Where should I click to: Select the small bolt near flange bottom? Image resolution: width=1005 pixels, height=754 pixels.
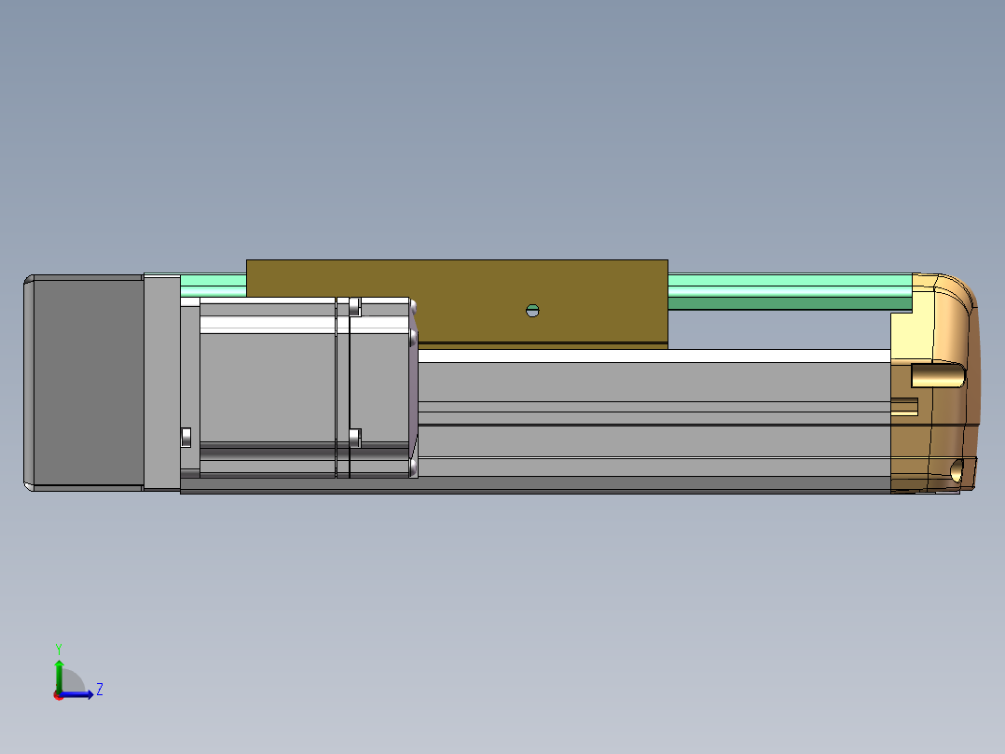click(186, 437)
